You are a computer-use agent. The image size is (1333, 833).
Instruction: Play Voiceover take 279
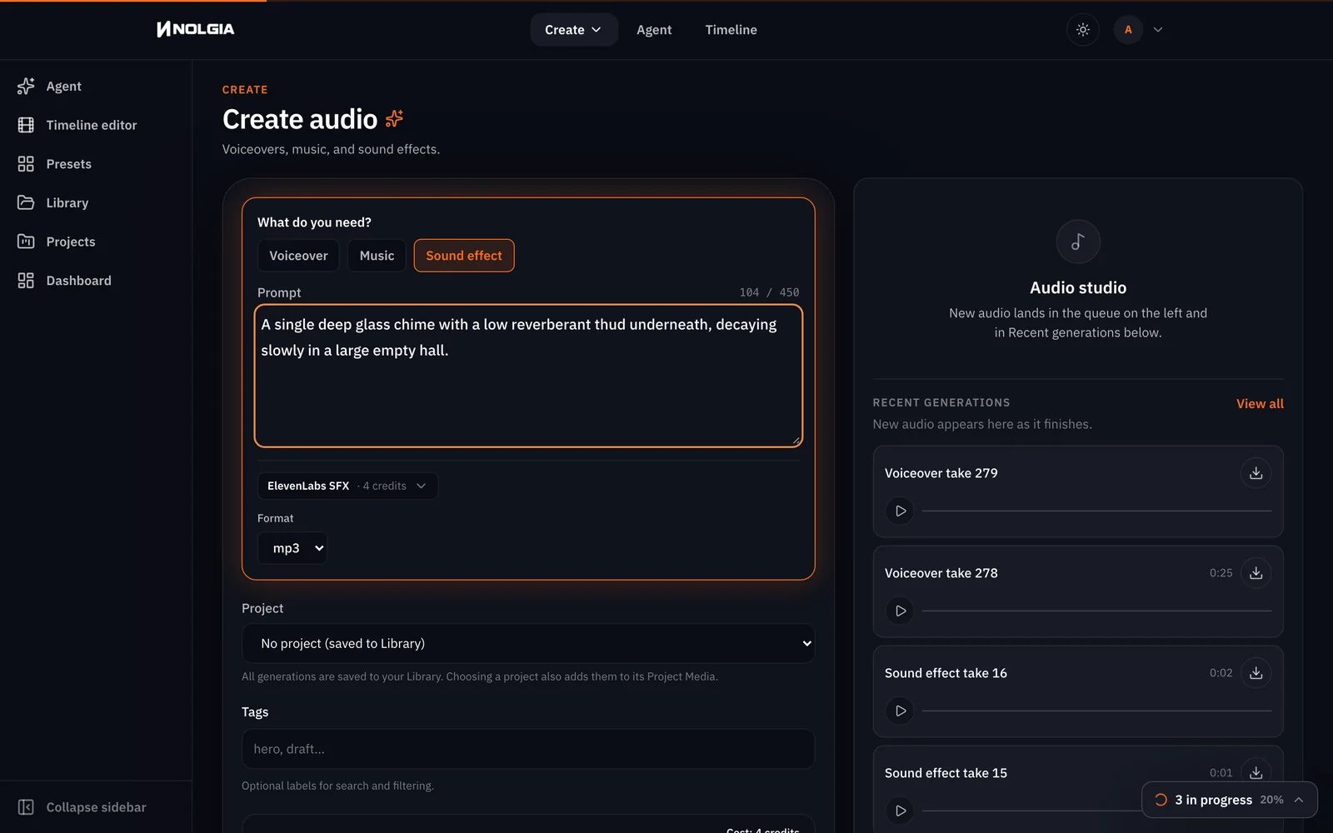pyautogui.click(x=900, y=511)
